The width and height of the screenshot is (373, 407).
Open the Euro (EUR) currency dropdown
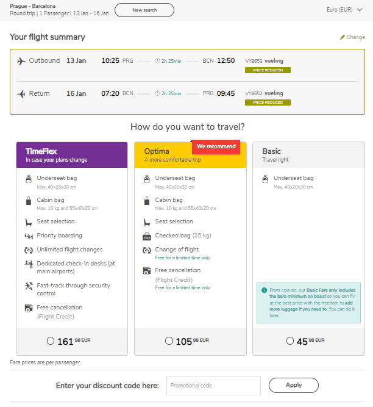[344, 10]
